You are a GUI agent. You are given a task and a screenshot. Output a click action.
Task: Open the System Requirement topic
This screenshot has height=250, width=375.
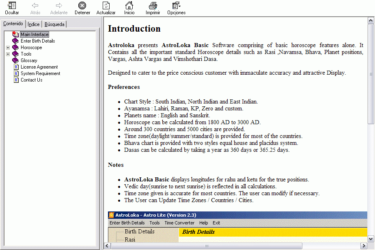pyautogui.click(x=40, y=73)
